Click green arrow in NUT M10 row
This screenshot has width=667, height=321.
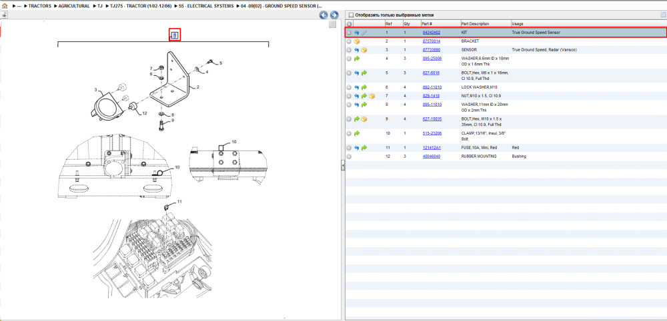tap(364, 96)
